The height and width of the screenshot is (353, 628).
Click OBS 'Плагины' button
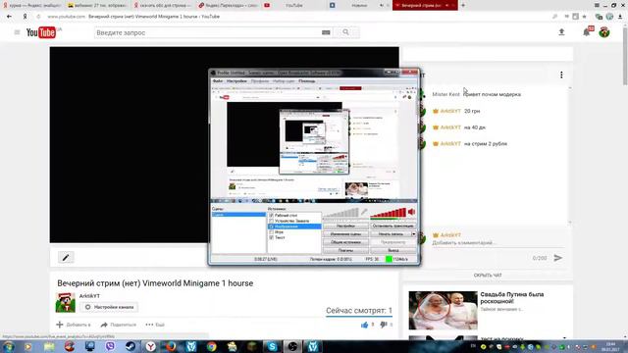coord(345,251)
